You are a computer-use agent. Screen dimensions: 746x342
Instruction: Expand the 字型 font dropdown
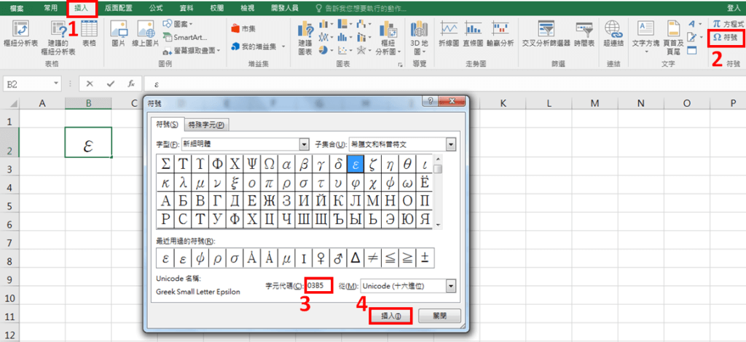(x=305, y=144)
